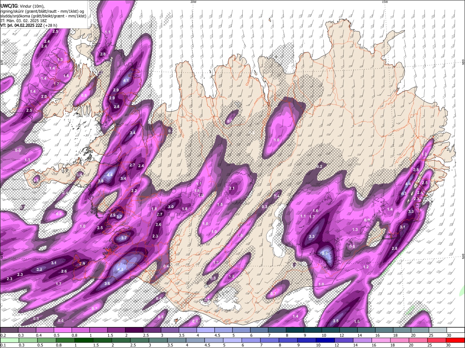Click the 3.8 precipitation value
This screenshot has height=348, width=465.
(x=101, y=181)
